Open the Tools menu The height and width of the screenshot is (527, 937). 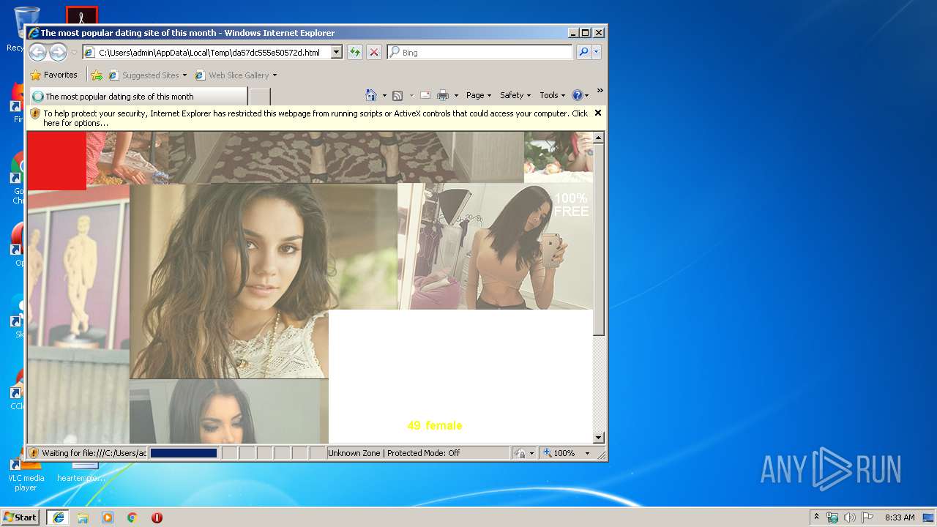click(552, 95)
